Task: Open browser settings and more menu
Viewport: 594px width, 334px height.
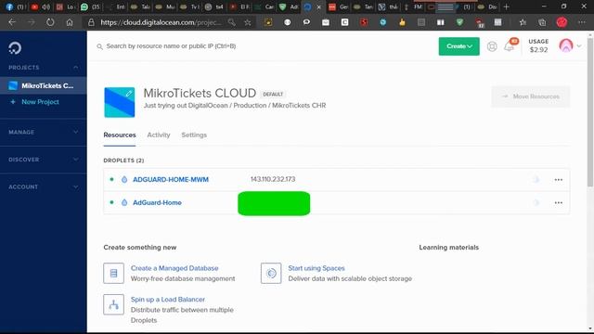Action: click(582, 22)
